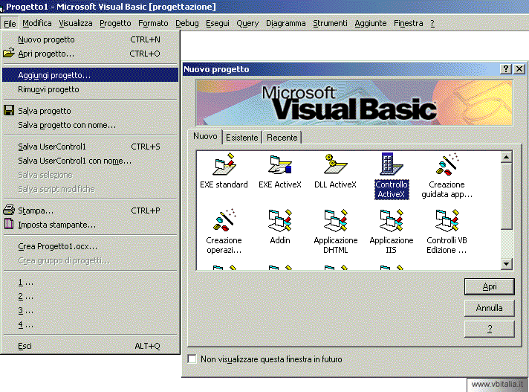Click the project list scroll down arrow
The image size is (529, 392).
pos(507,264)
